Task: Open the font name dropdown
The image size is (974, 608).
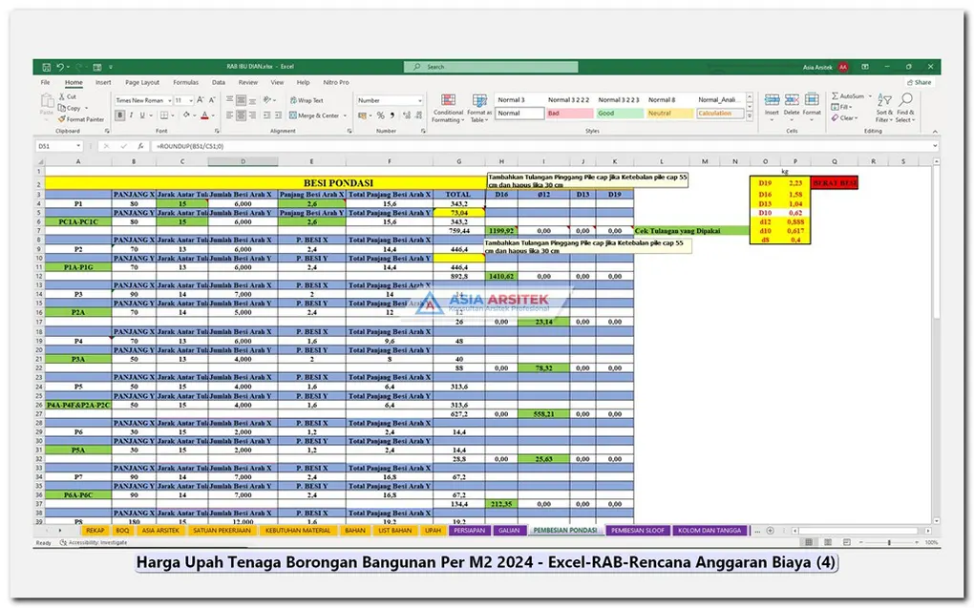Action: [170, 100]
